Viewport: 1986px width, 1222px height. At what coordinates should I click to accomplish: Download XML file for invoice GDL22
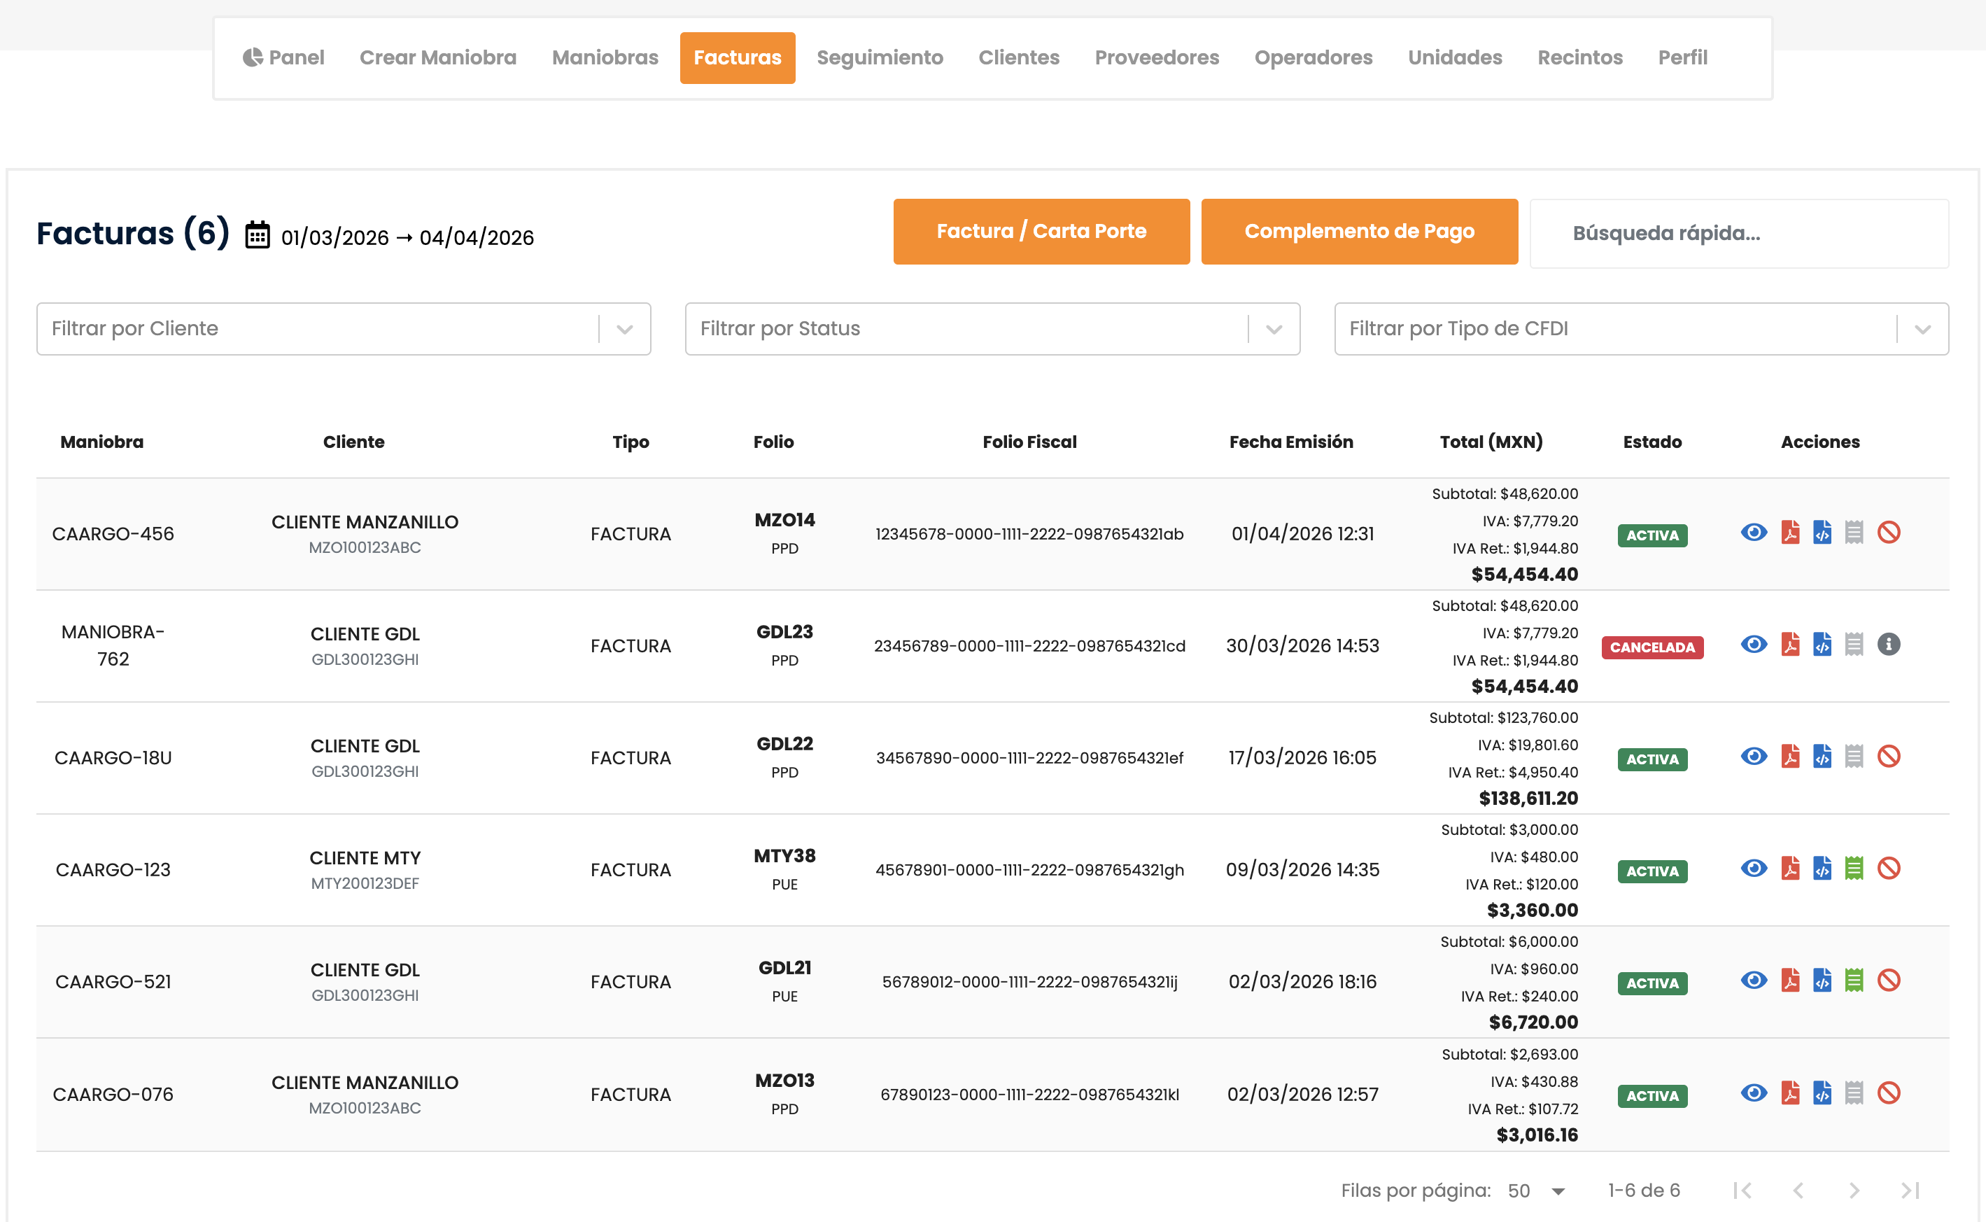(1821, 757)
